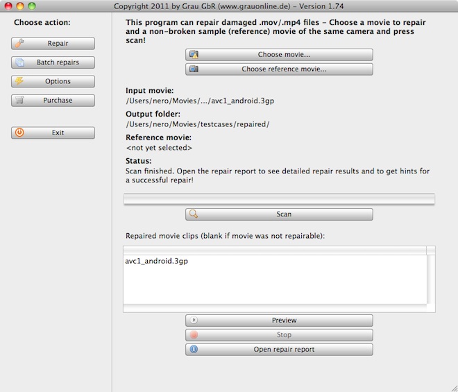The image size is (458, 392).
Task: Click the wrench icon on Repair
Action: coord(19,43)
